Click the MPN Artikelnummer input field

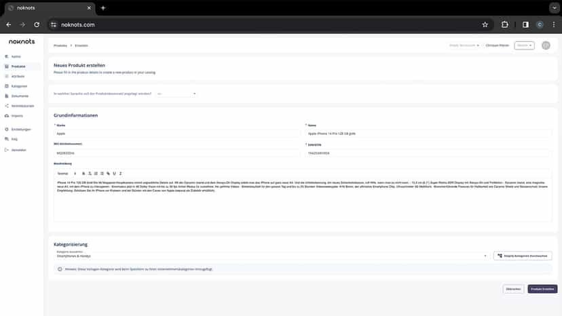(176, 153)
